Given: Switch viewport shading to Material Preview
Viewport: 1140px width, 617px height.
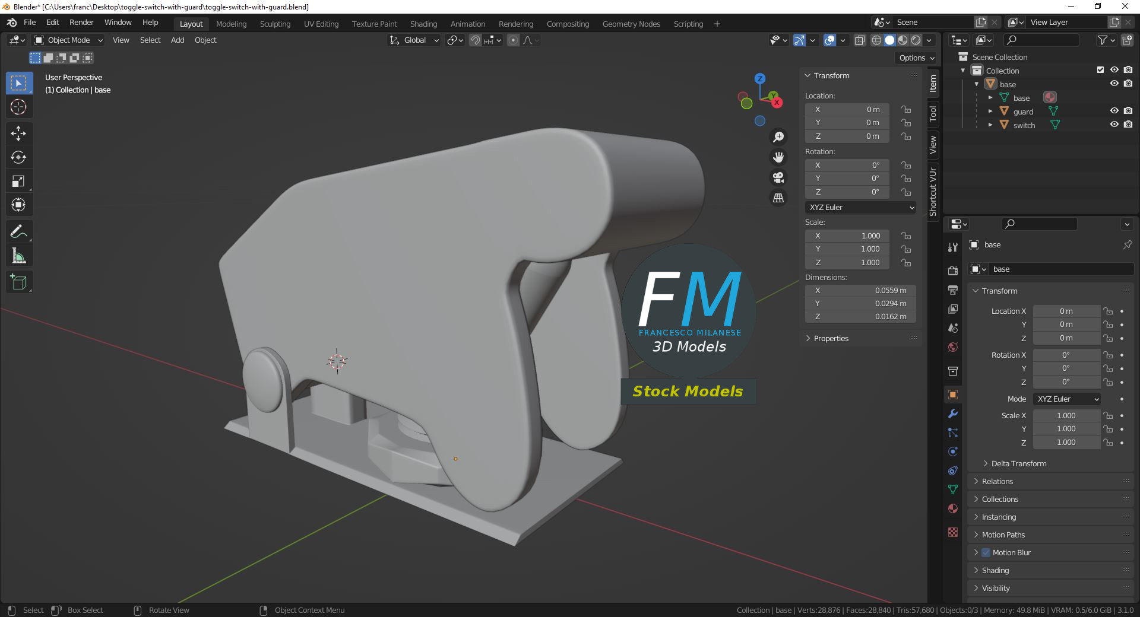Looking at the screenshot, I should (902, 40).
